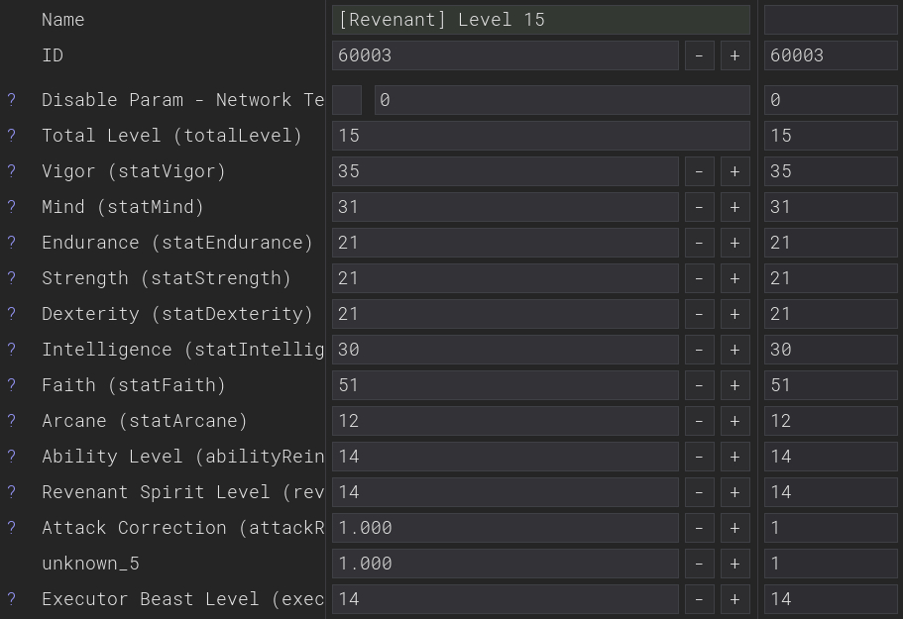Click the help icon beside Arcane
This screenshot has height=619, width=903.
pyautogui.click(x=12, y=421)
